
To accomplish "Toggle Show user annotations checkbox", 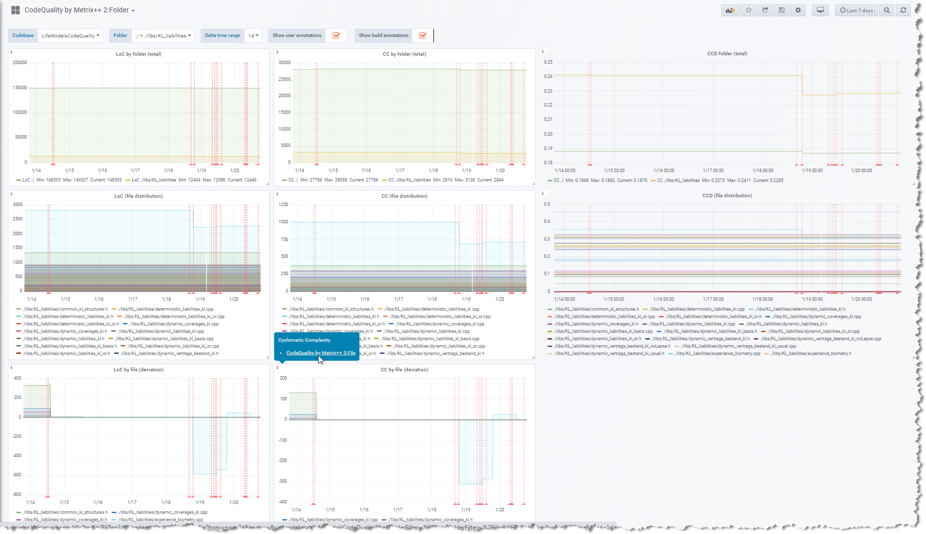I will pyautogui.click(x=336, y=36).
